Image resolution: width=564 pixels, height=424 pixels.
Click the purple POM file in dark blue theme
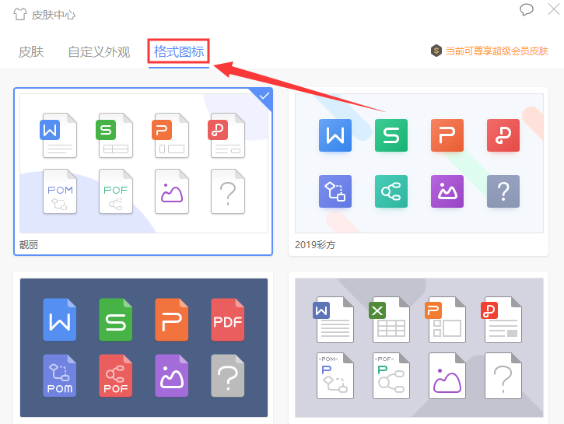pos(60,376)
